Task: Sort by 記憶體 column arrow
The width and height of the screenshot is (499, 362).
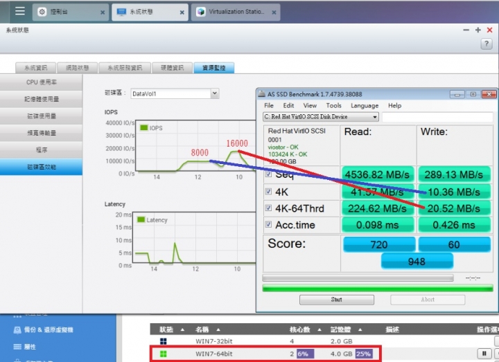Action: click(x=360, y=329)
